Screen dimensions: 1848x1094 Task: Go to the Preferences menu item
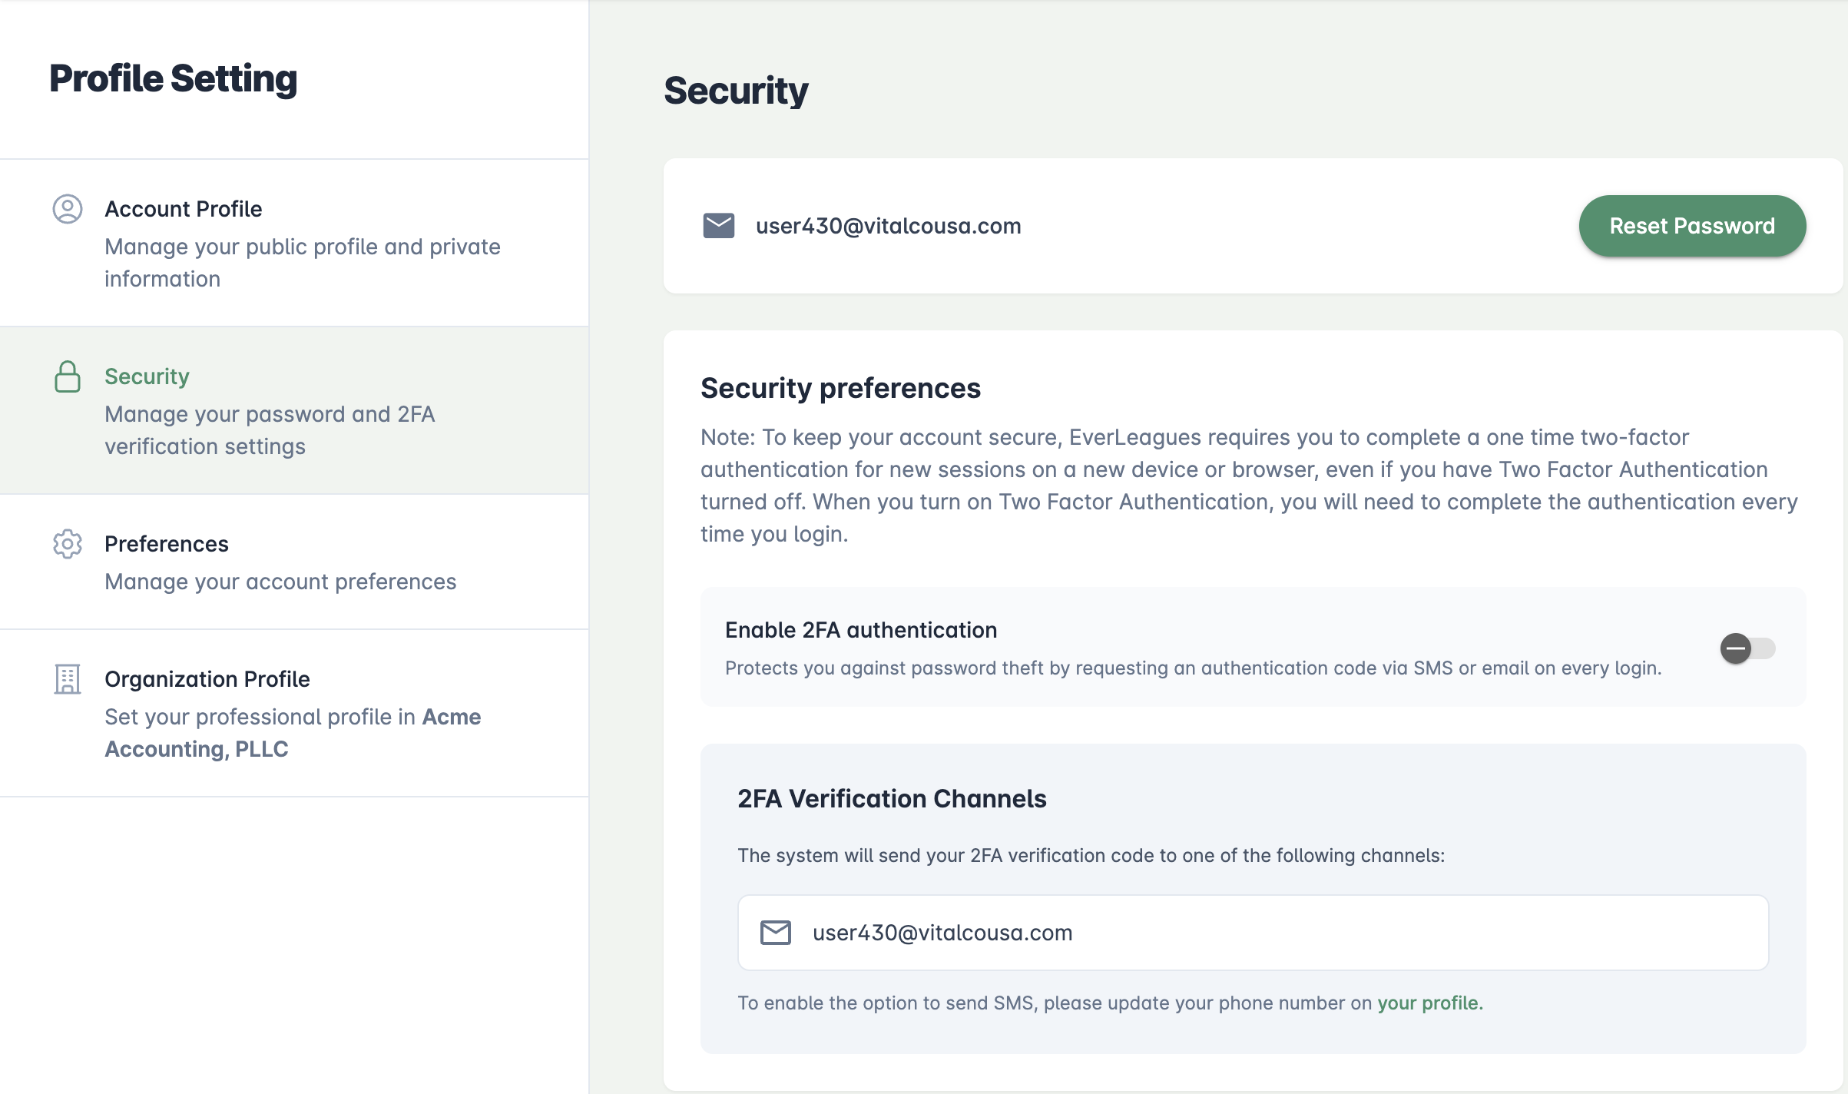tap(167, 544)
